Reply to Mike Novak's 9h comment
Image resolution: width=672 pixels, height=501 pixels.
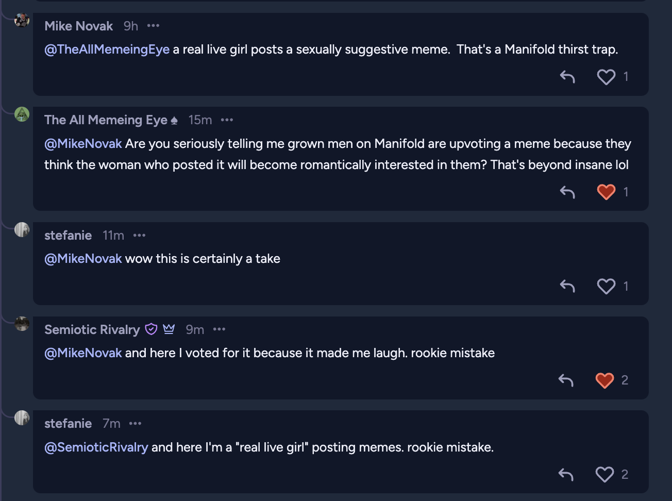(567, 77)
